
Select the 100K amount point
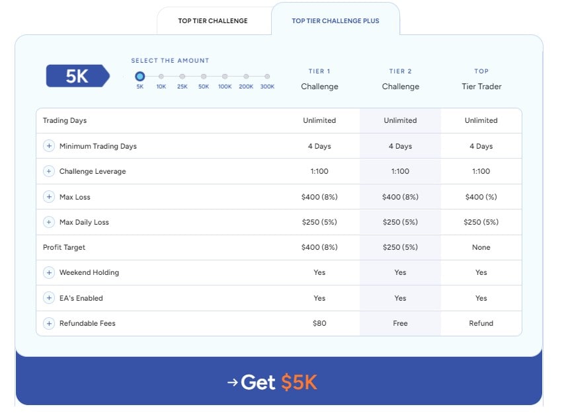[225, 77]
